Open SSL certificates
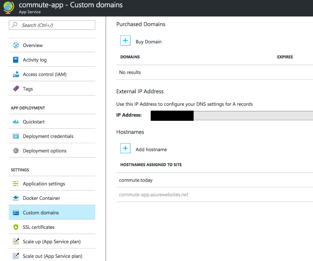This screenshot has height=261, width=313. (x=52, y=227)
